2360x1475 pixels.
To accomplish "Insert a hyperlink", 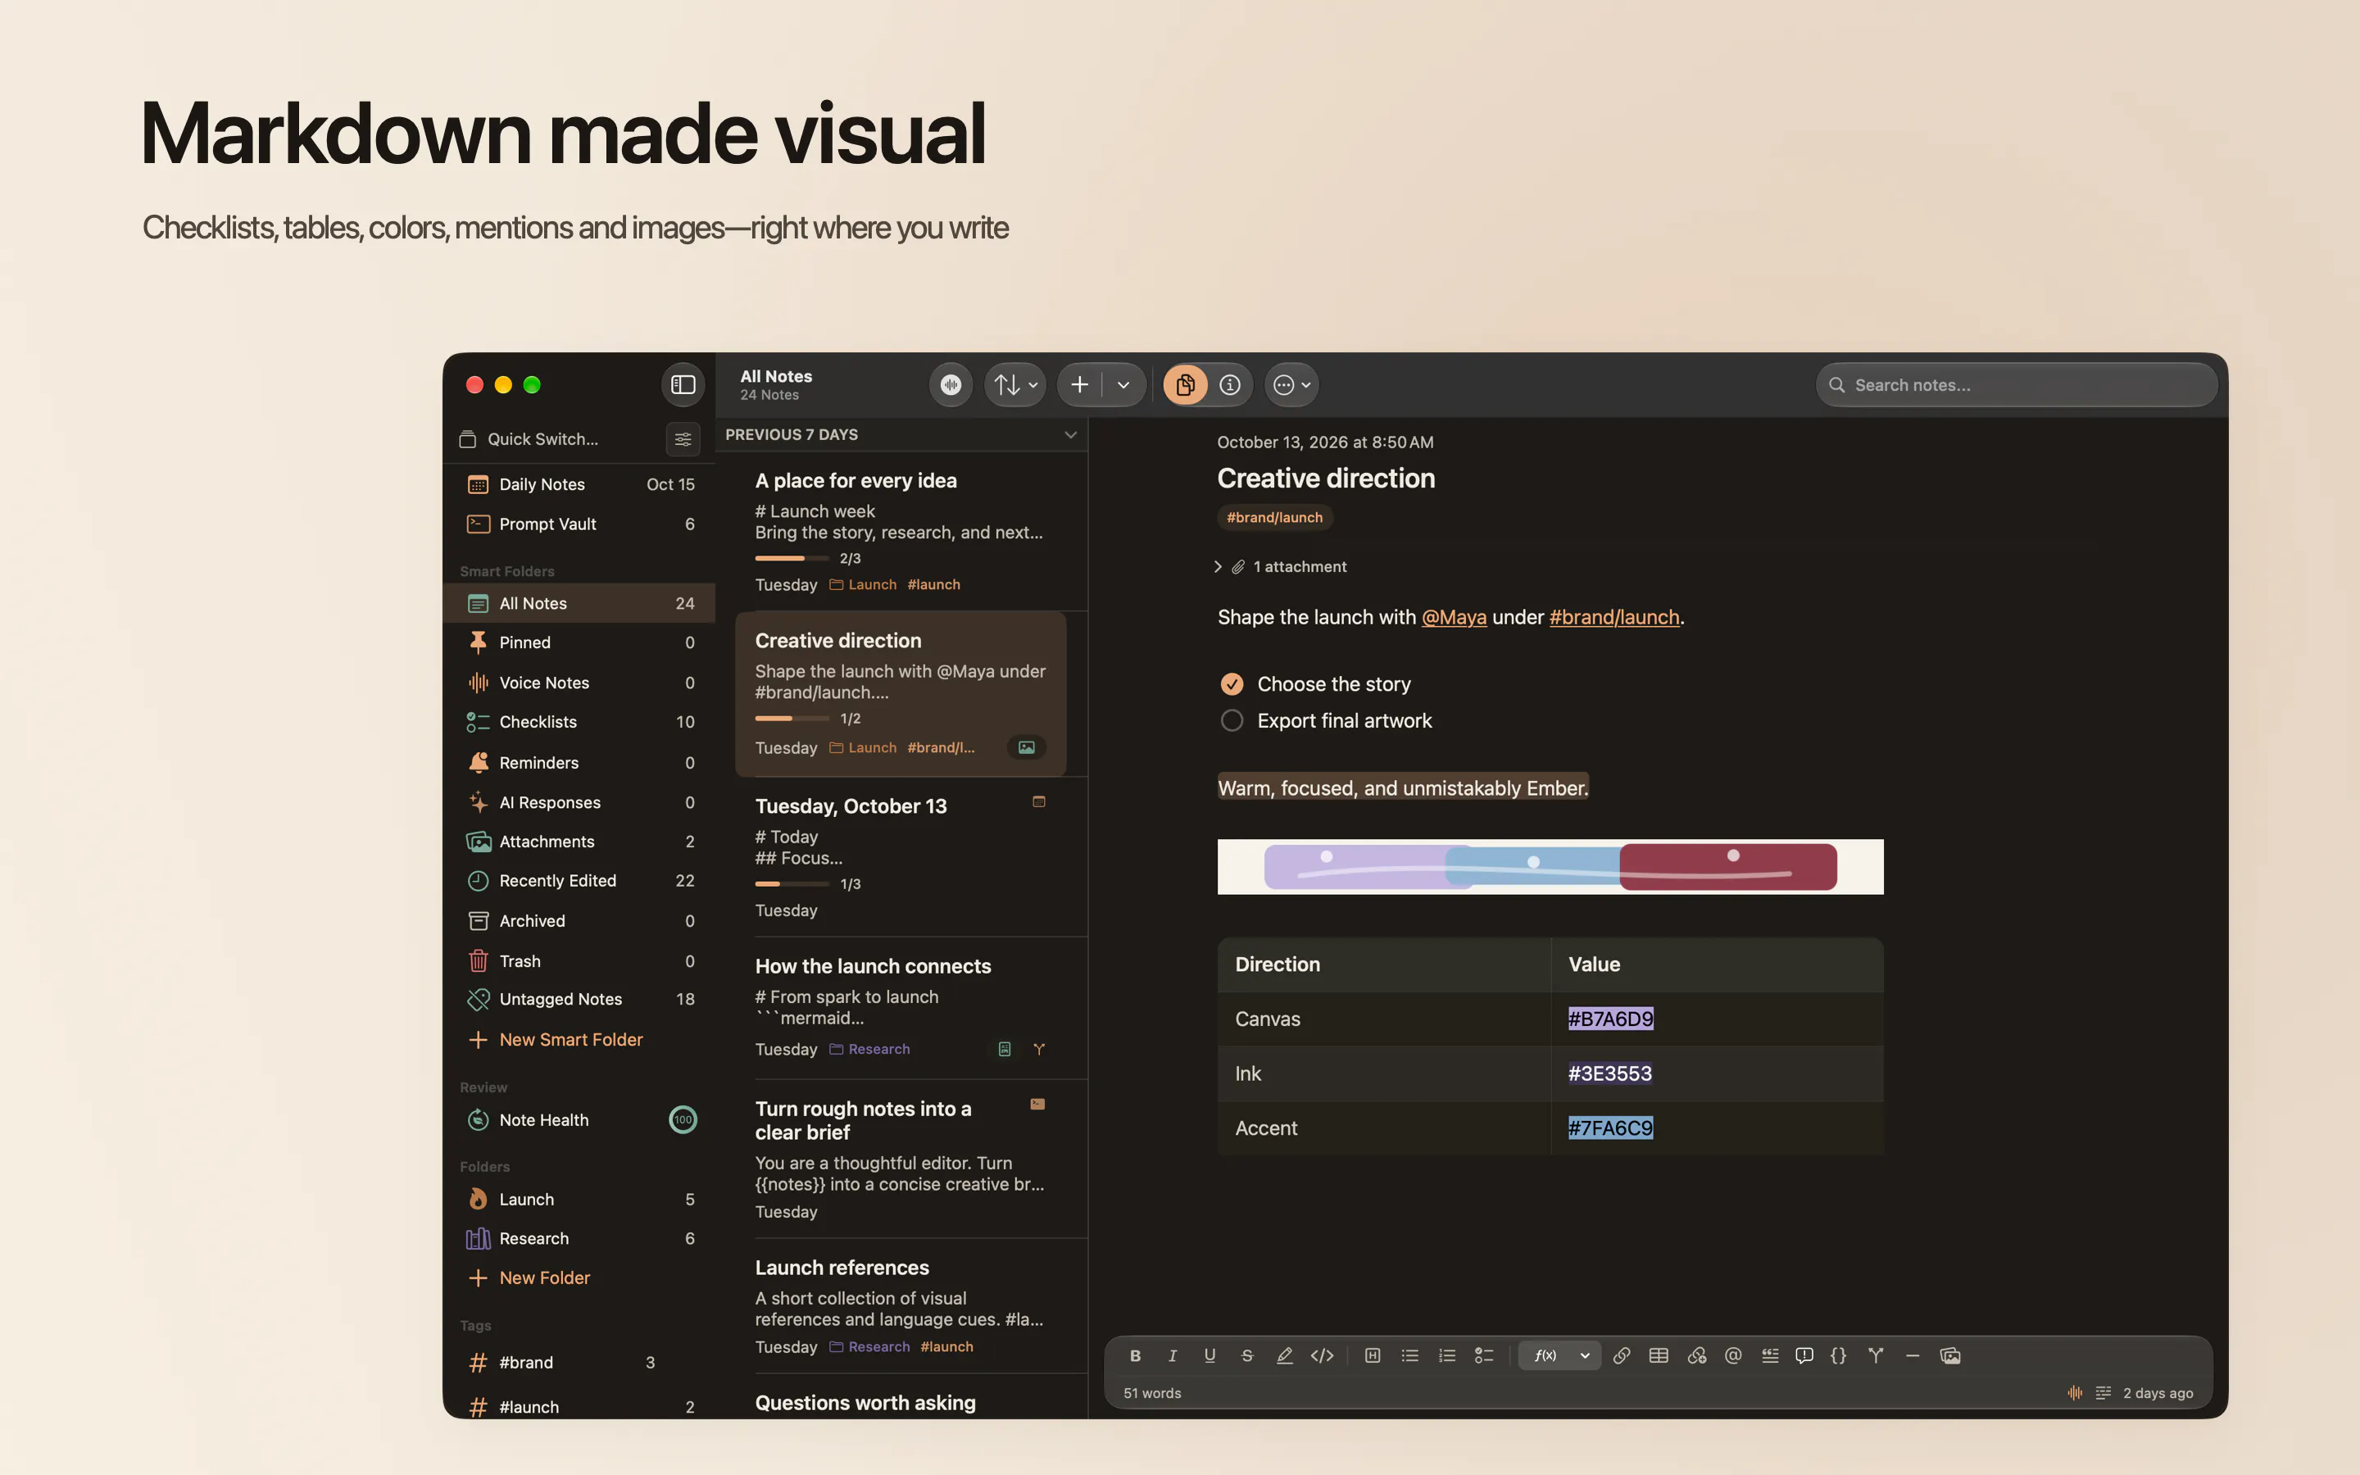I will (1621, 1355).
